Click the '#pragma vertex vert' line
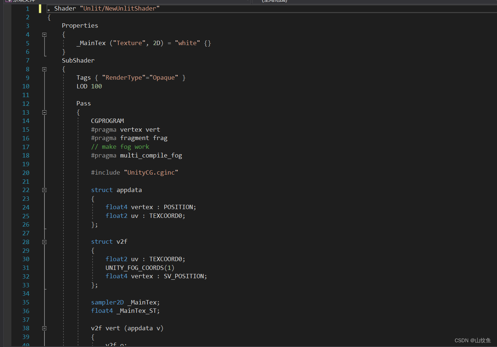This screenshot has height=347, width=497. [x=125, y=129]
